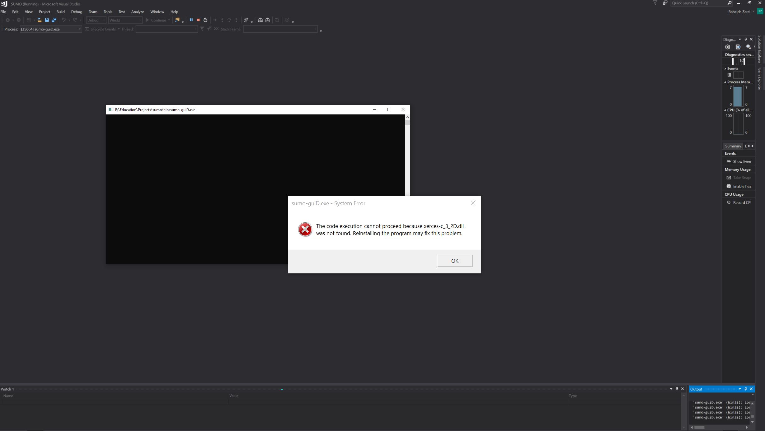This screenshot has height=431, width=765.
Task: Open the Raheleh Zarei account menu
Action: click(741, 12)
